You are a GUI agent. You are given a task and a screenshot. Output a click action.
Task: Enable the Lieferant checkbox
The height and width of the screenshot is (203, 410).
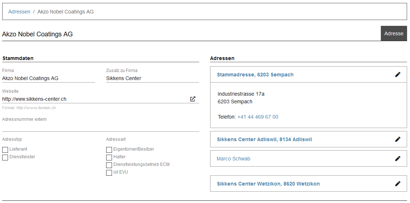coord(5,150)
